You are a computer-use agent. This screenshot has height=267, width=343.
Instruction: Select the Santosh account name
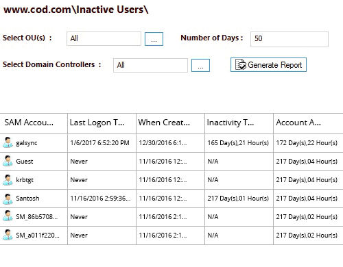click(x=27, y=199)
